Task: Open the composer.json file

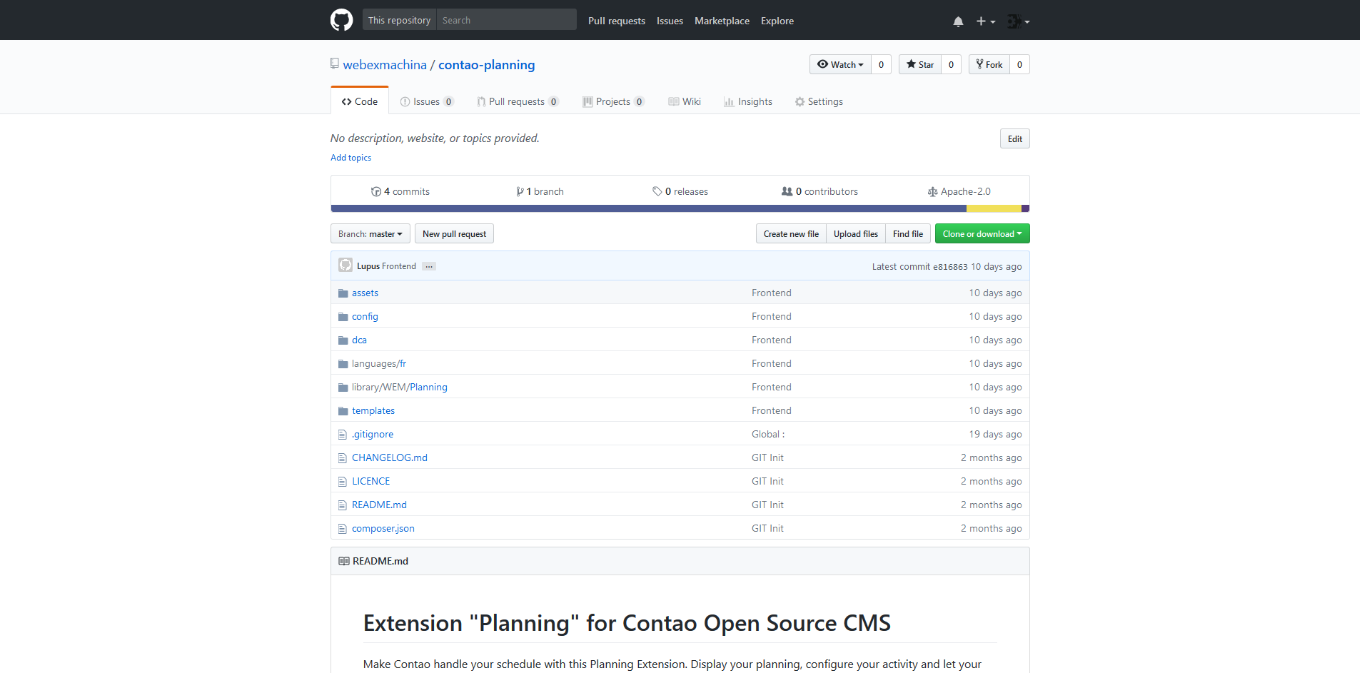Action: pyautogui.click(x=383, y=528)
